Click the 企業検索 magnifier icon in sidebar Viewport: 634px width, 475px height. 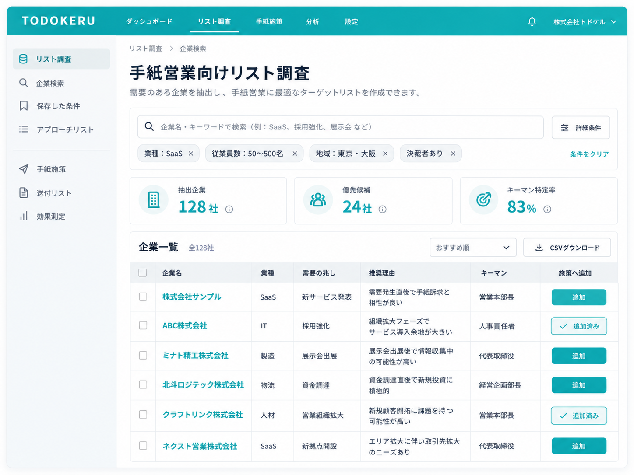point(24,83)
